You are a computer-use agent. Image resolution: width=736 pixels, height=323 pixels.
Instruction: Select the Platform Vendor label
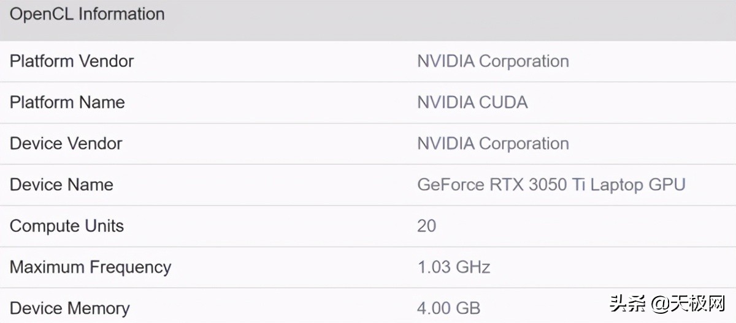pos(72,61)
